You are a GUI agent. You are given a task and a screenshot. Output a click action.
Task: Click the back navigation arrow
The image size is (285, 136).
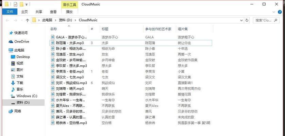[7, 20]
